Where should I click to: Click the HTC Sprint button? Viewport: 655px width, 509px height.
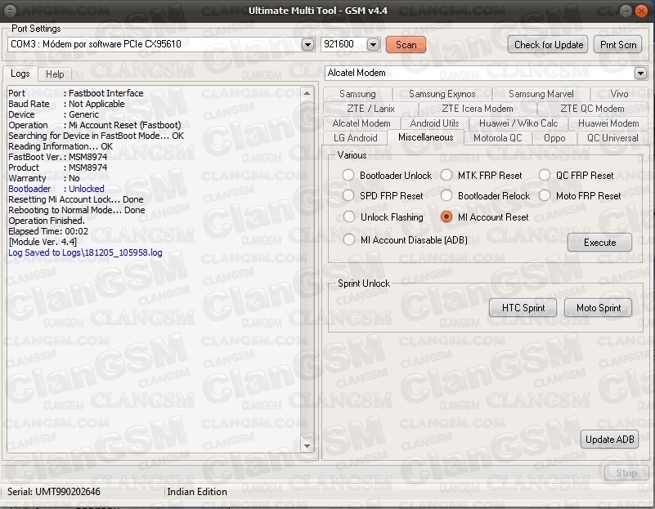pyautogui.click(x=523, y=308)
